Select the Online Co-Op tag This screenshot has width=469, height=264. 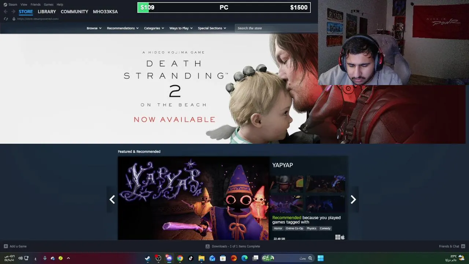(x=295, y=228)
